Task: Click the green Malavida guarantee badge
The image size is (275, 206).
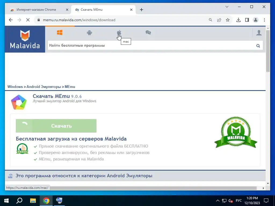Action: (x=236, y=133)
